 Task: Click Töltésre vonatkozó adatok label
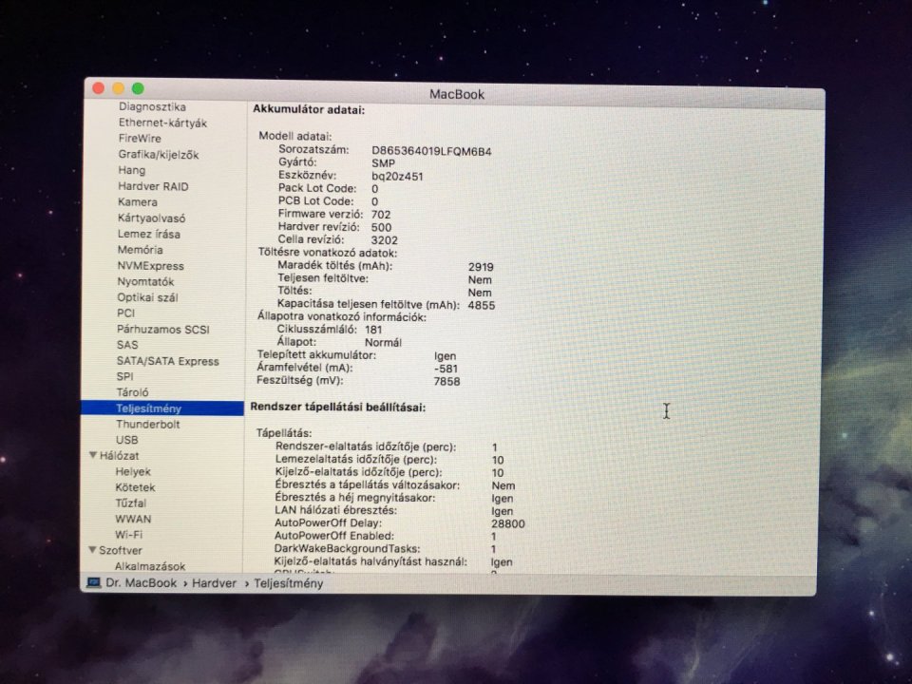pos(328,253)
